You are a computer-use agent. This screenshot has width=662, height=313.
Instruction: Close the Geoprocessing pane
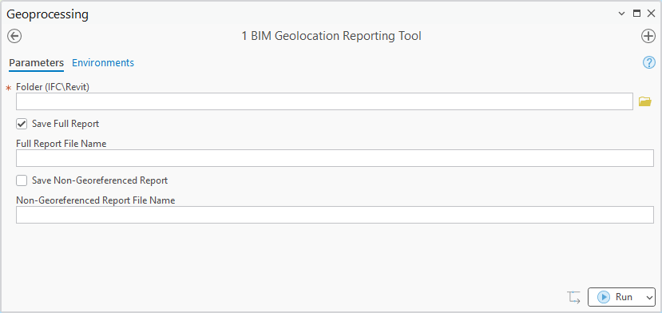click(651, 14)
